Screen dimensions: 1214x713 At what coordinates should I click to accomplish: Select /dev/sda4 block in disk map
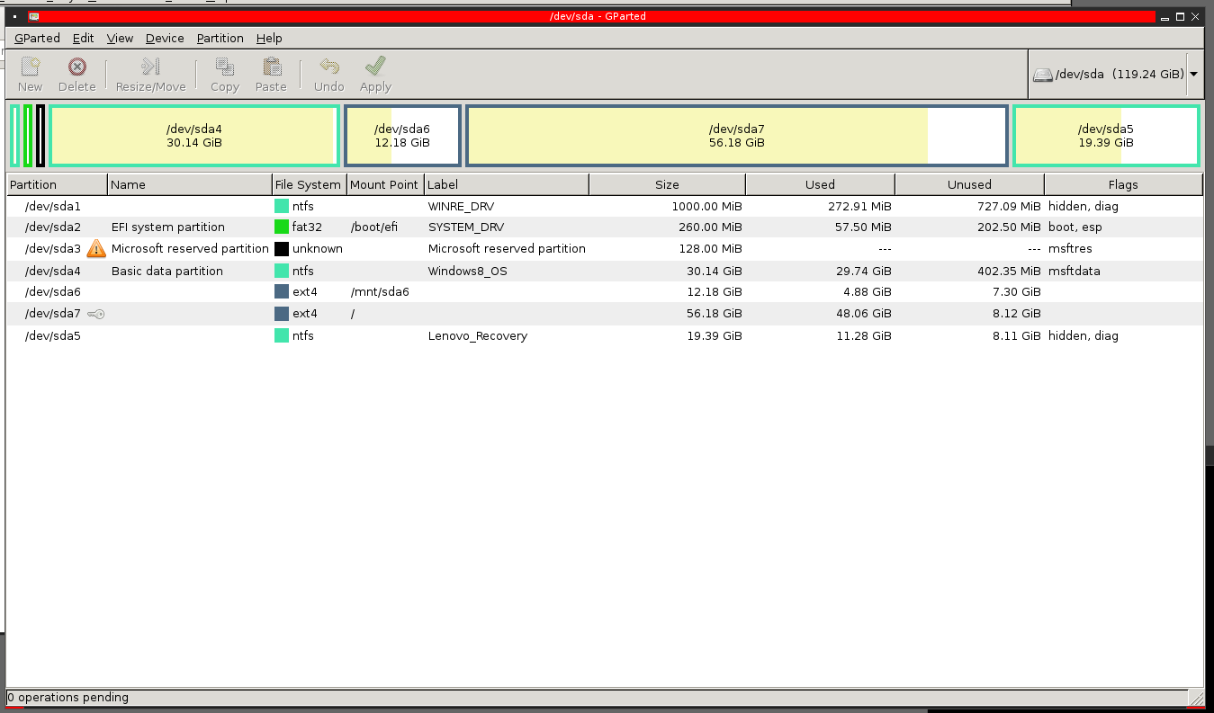point(194,136)
